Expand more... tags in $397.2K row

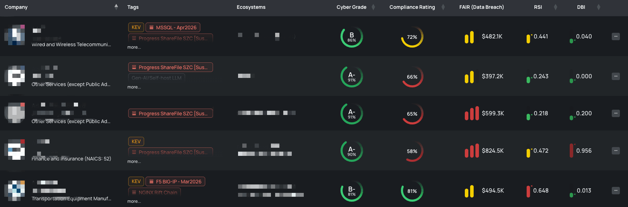click(134, 87)
